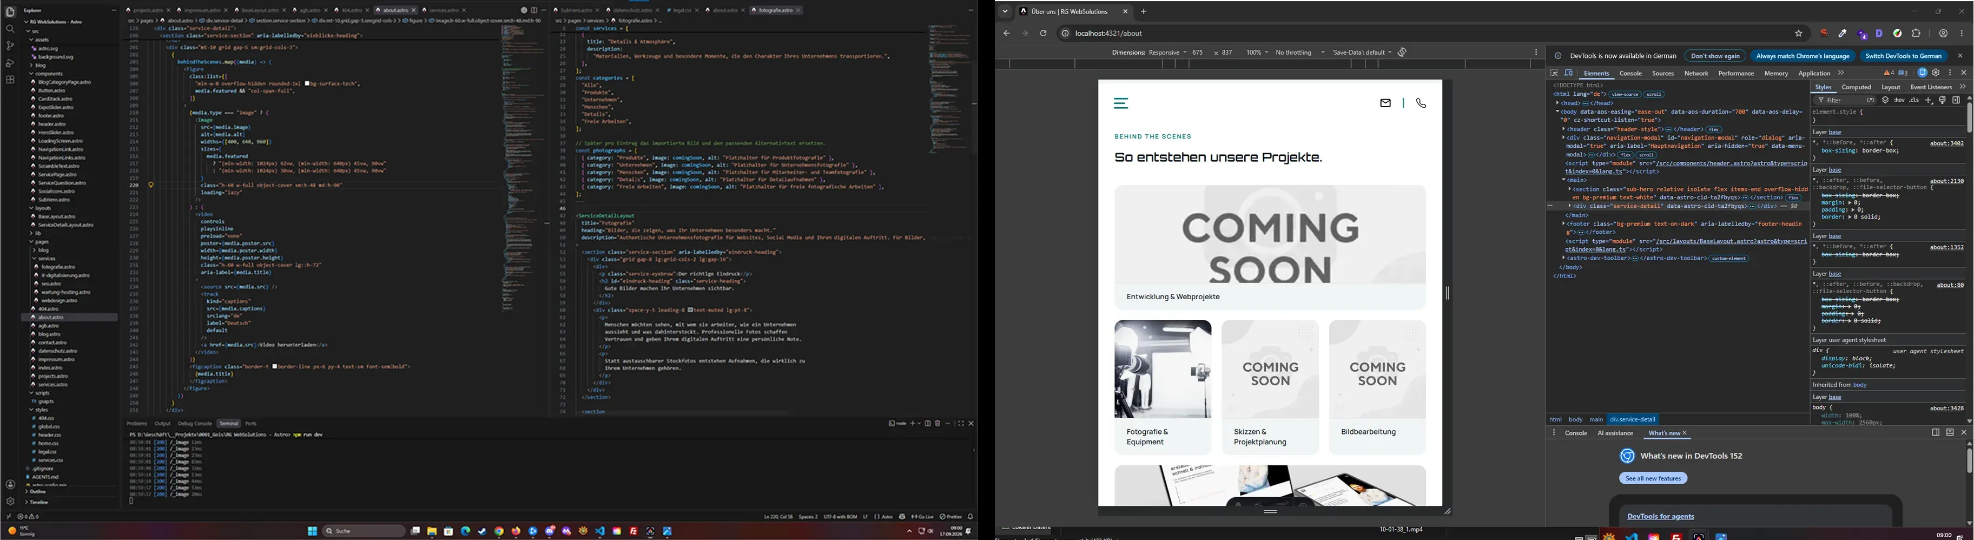
Task: Toggle the regex filter option in Styles
Action: 1871,100
